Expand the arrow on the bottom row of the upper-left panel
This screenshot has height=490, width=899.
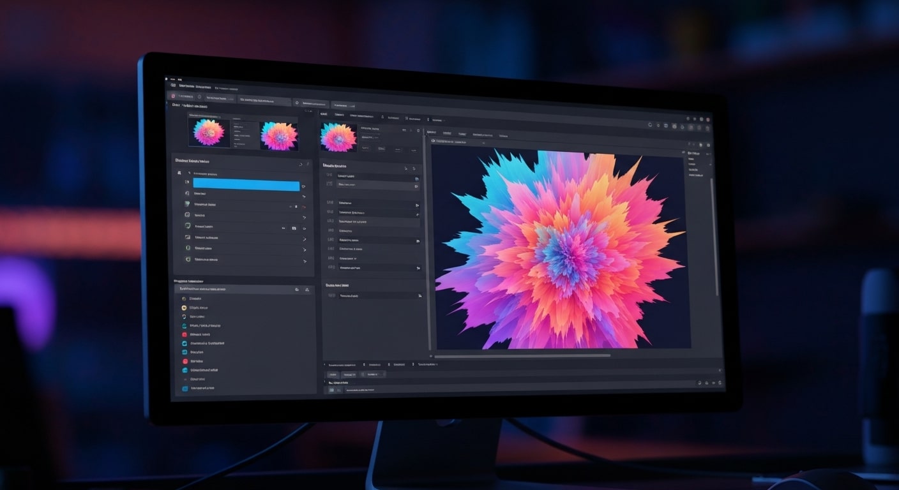tap(305, 262)
